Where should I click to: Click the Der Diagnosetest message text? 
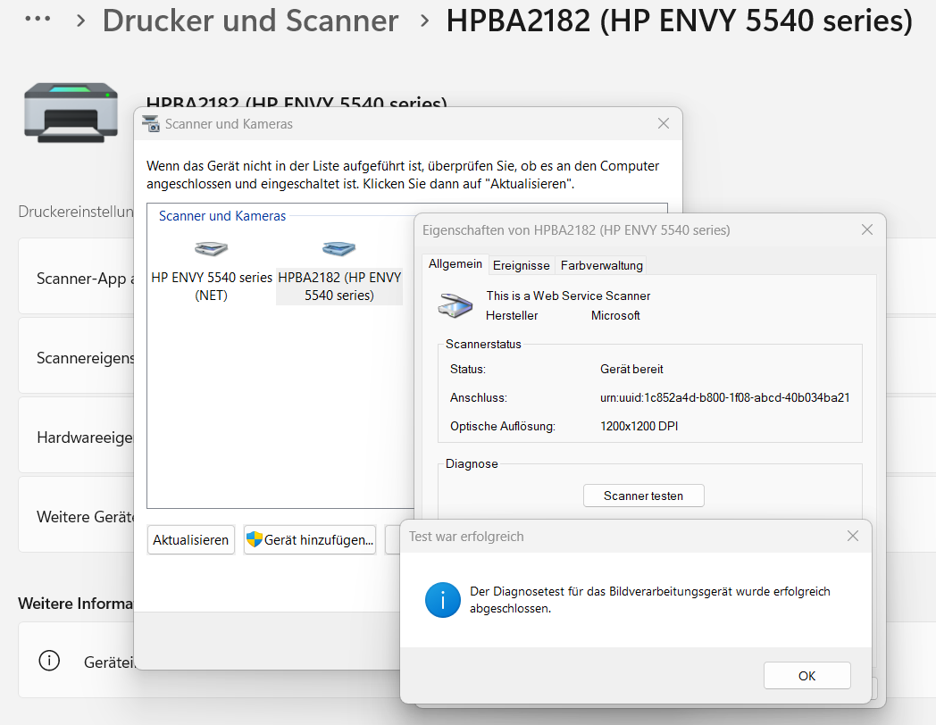[649, 600]
